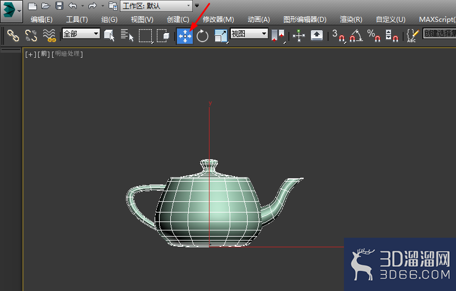
Task: Choose rectangular selection region tool
Action: [x=146, y=36]
